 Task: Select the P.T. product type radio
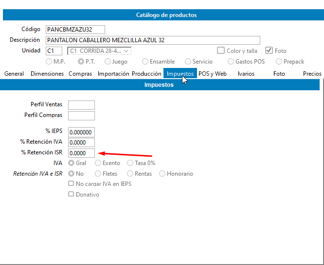pos(81,62)
